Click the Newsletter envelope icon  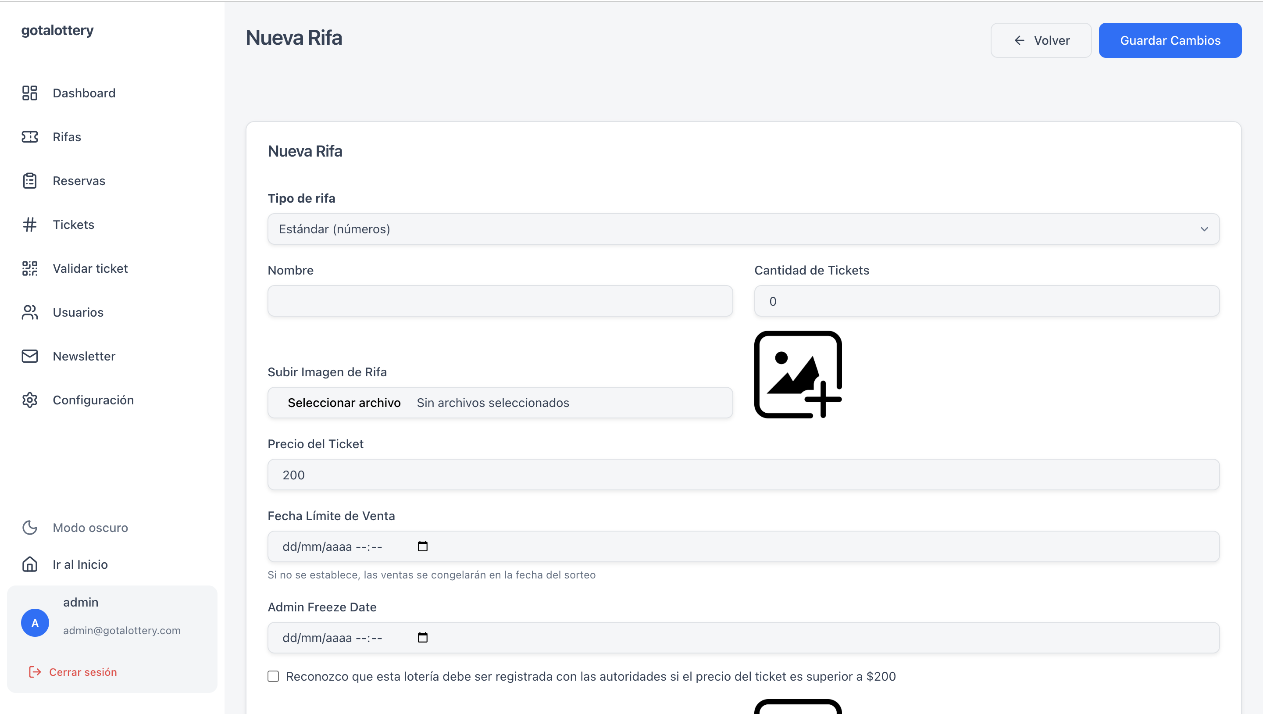(x=30, y=356)
